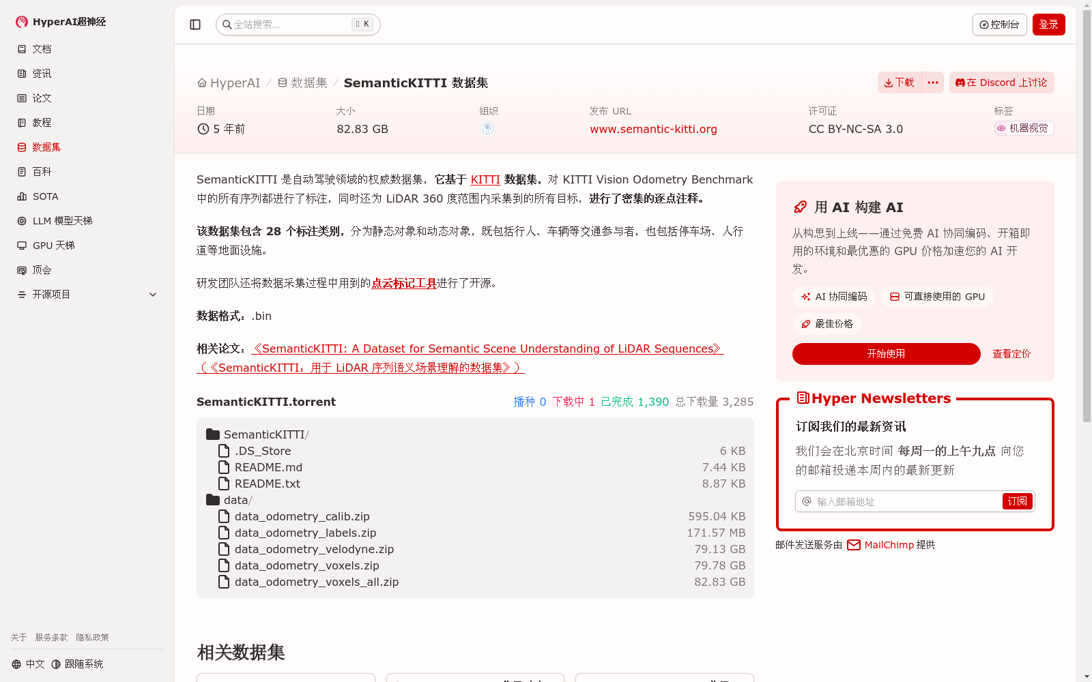Click the rocket icon beside 用 AI 构建 AI
The image size is (1092, 682).
pos(801,207)
